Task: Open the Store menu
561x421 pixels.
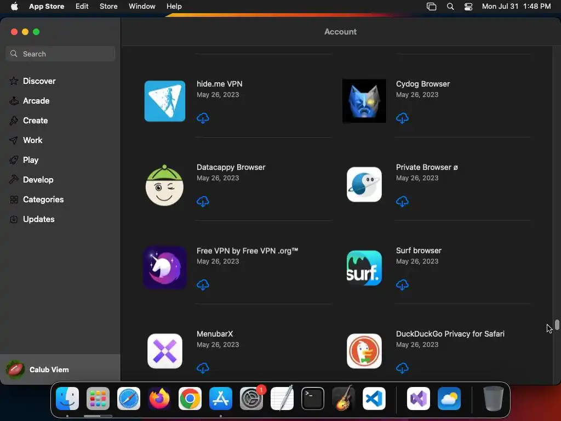Action: 108,7
